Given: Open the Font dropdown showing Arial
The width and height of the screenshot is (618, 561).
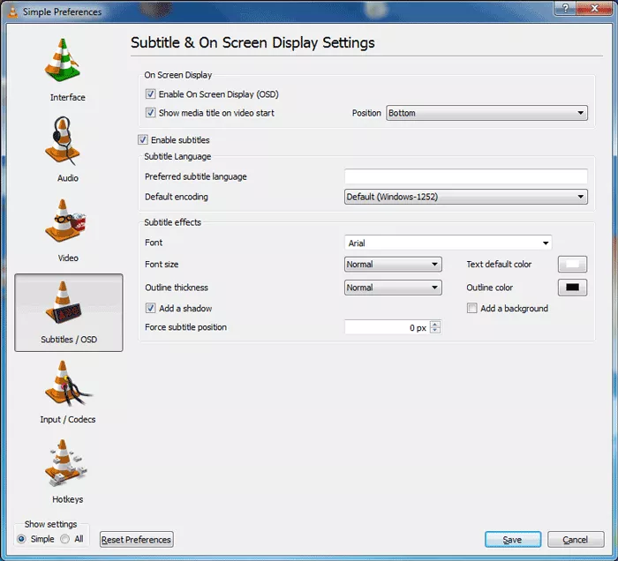Looking at the screenshot, I should 448,243.
